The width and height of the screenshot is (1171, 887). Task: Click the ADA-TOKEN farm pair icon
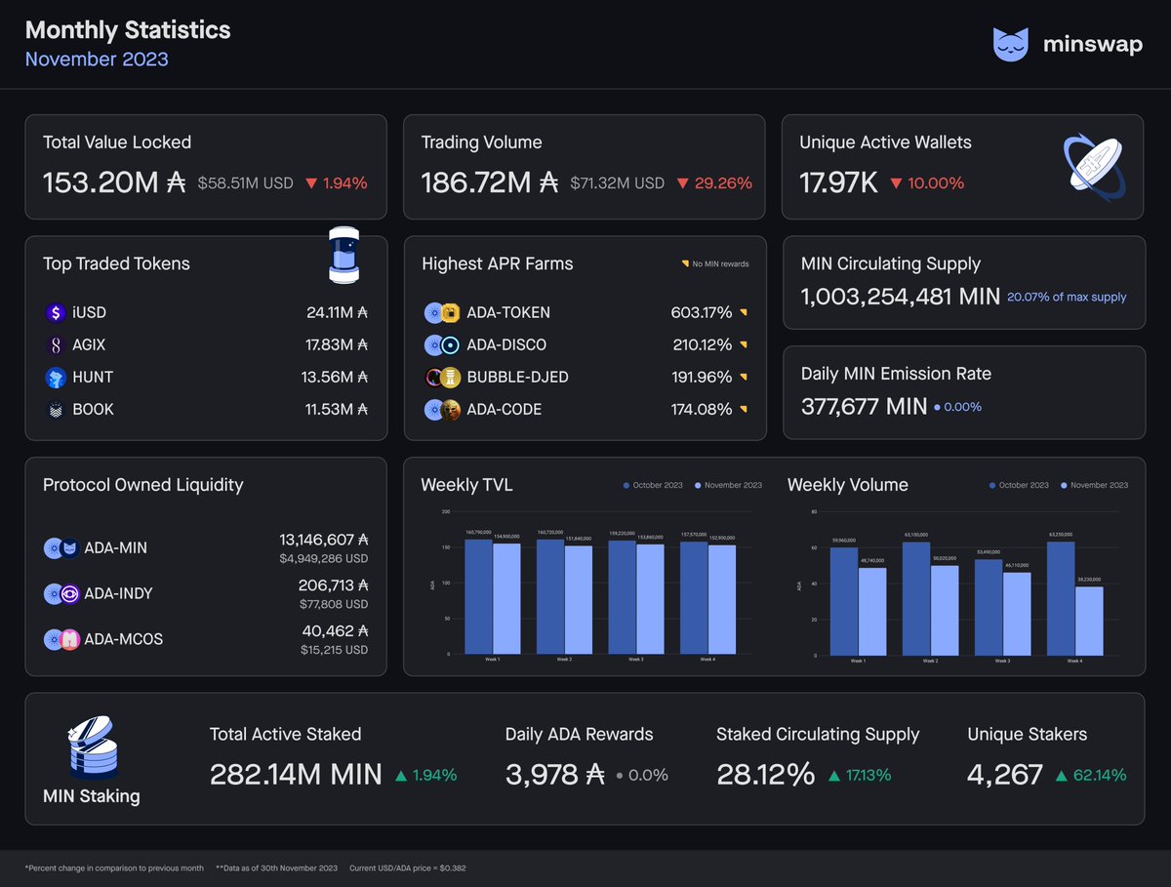pos(442,313)
